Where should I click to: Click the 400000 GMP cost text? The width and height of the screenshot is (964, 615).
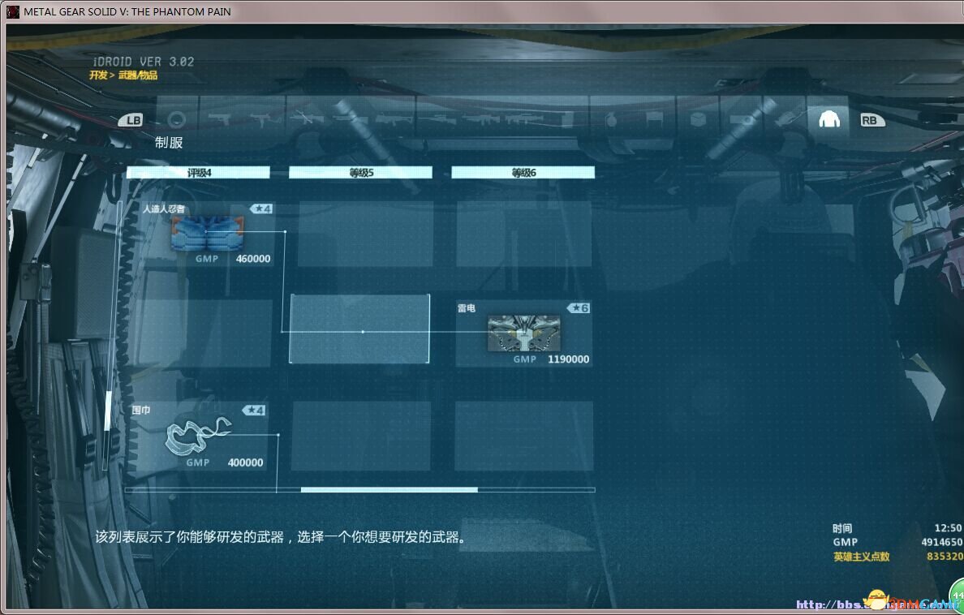[245, 462]
